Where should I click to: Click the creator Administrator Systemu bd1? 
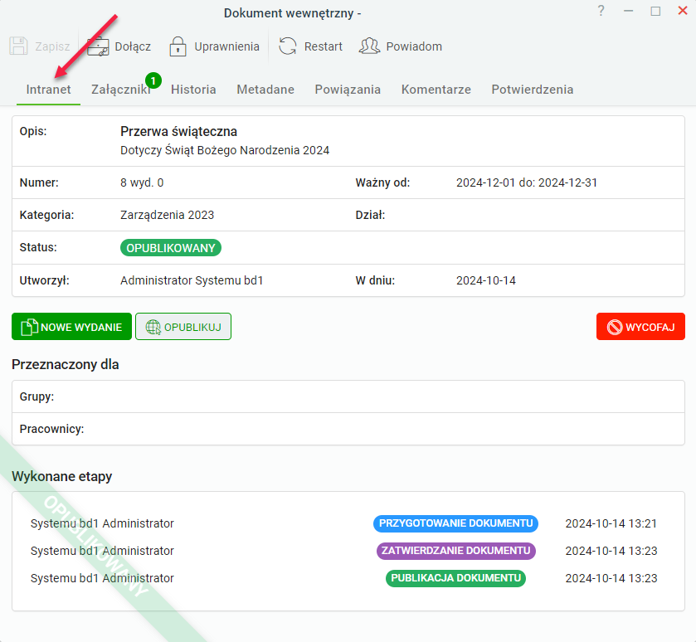pos(192,281)
